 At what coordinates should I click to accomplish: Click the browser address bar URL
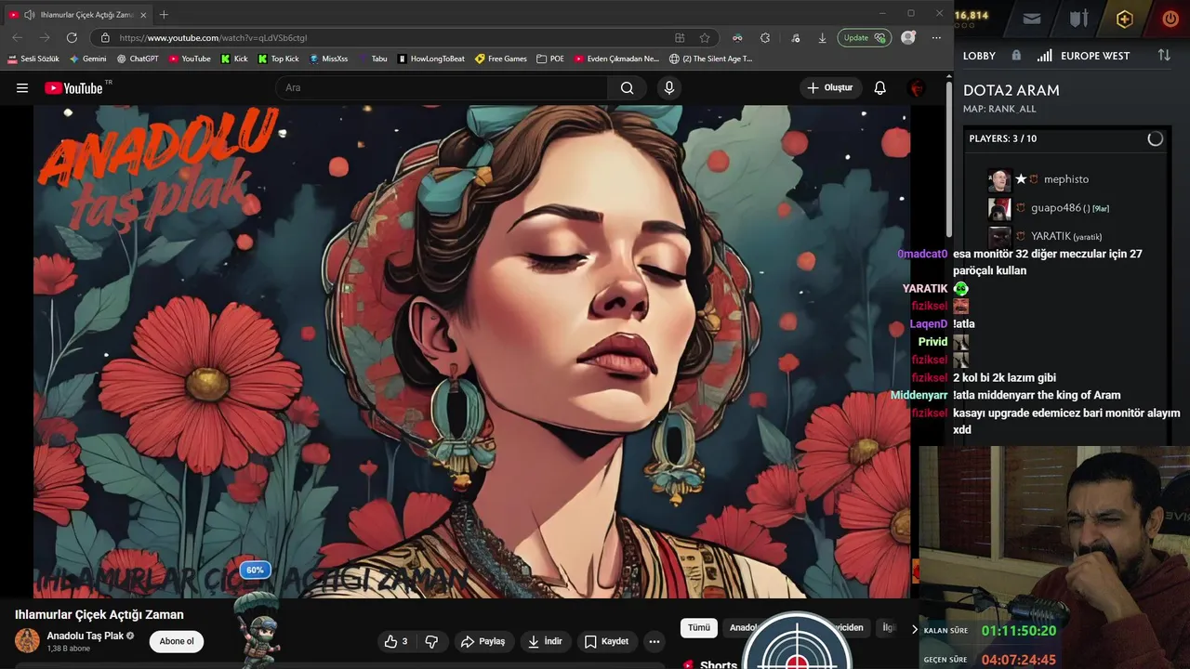(213, 38)
